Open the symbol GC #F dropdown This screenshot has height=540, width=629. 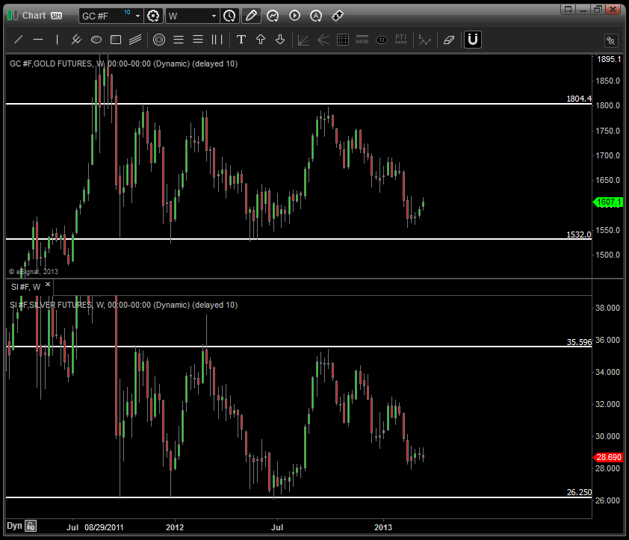pyautogui.click(x=137, y=16)
